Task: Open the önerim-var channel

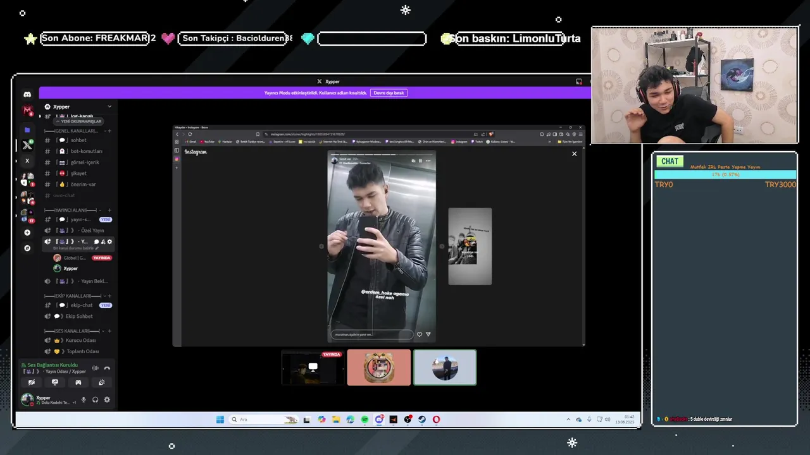Action: click(x=78, y=185)
